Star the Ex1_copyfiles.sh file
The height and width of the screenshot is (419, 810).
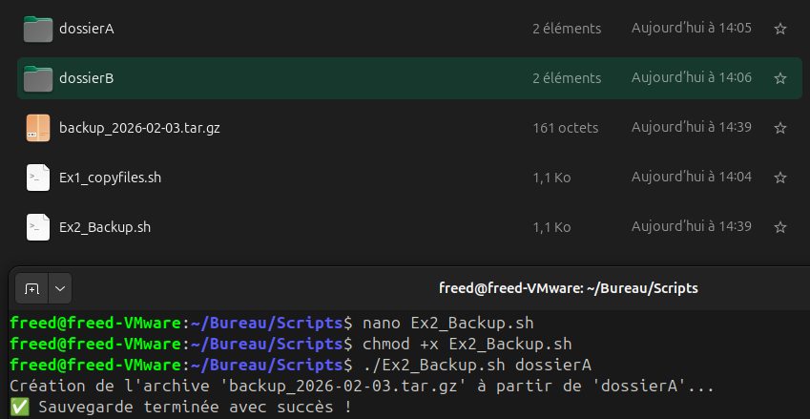coord(779,178)
